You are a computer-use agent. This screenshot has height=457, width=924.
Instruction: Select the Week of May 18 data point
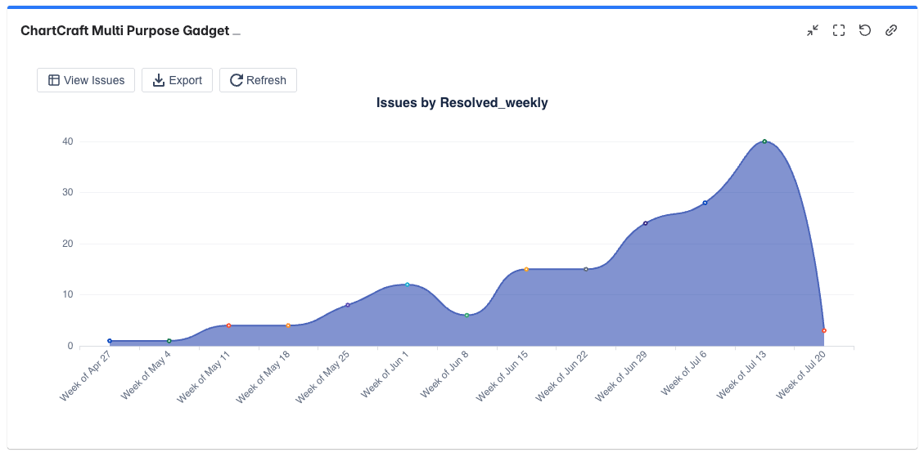pyautogui.click(x=288, y=325)
